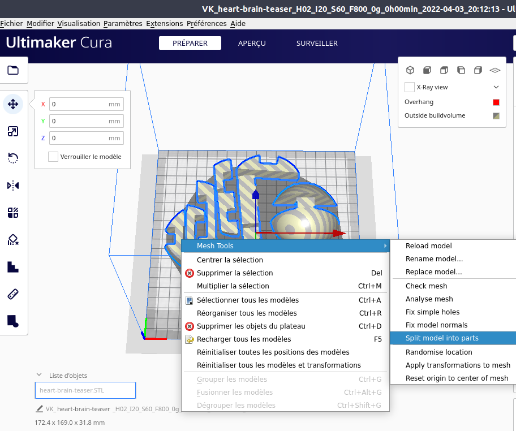Screen dimensions: 516x431
Task: Switch to front view cube icon
Action: [427, 70]
